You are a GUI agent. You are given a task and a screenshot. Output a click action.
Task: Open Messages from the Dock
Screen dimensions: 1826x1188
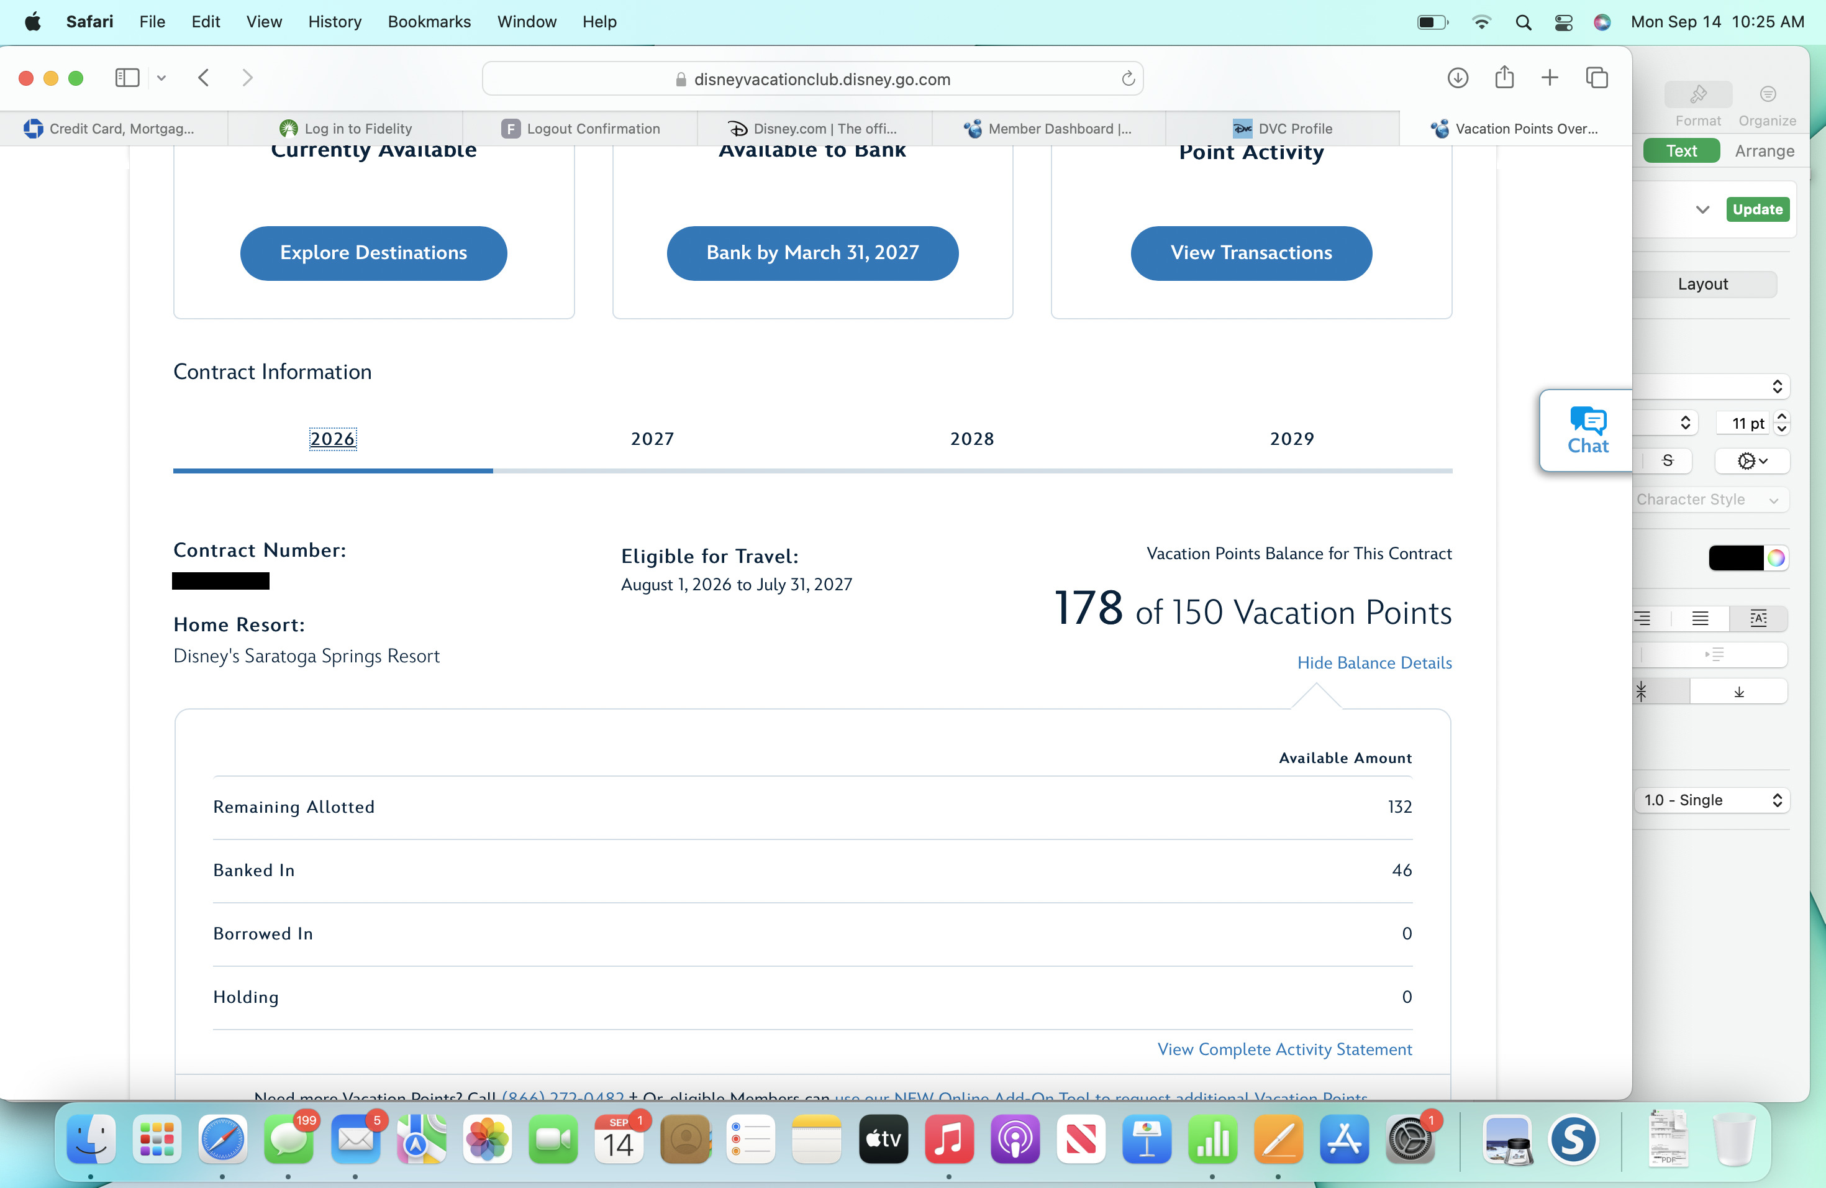coord(288,1139)
